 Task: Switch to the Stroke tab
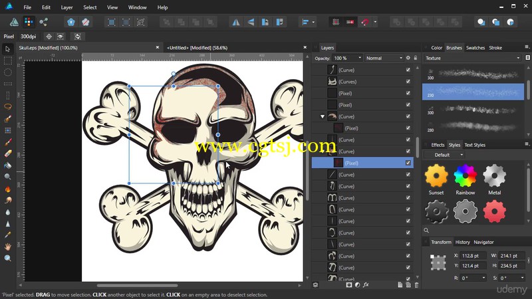(x=495, y=48)
